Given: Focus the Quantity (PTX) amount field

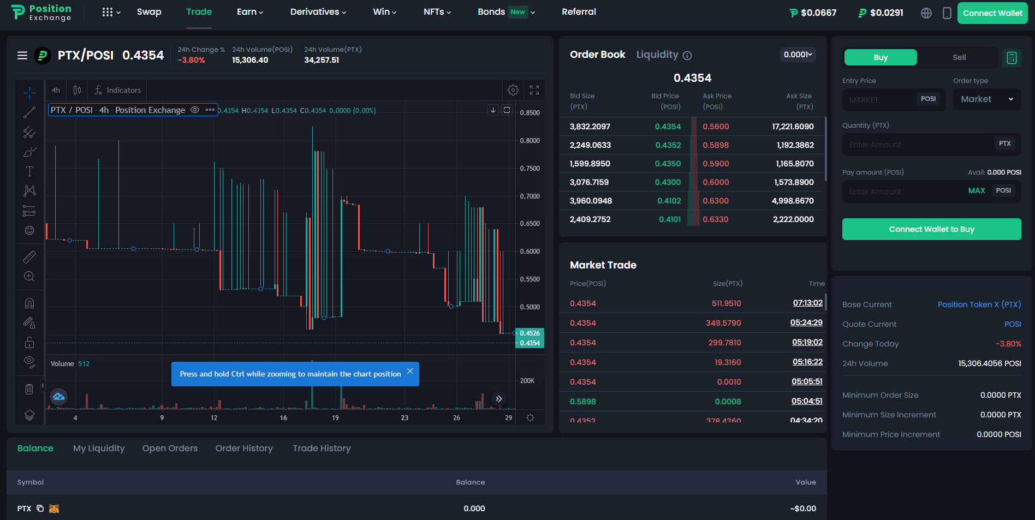Looking at the screenshot, I should (931, 145).
